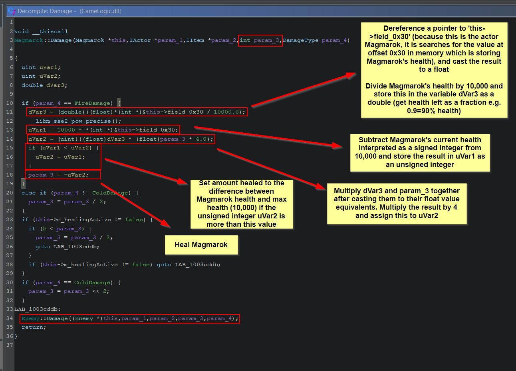Select 'ColdDamage' on line 20

pos(110,192)
